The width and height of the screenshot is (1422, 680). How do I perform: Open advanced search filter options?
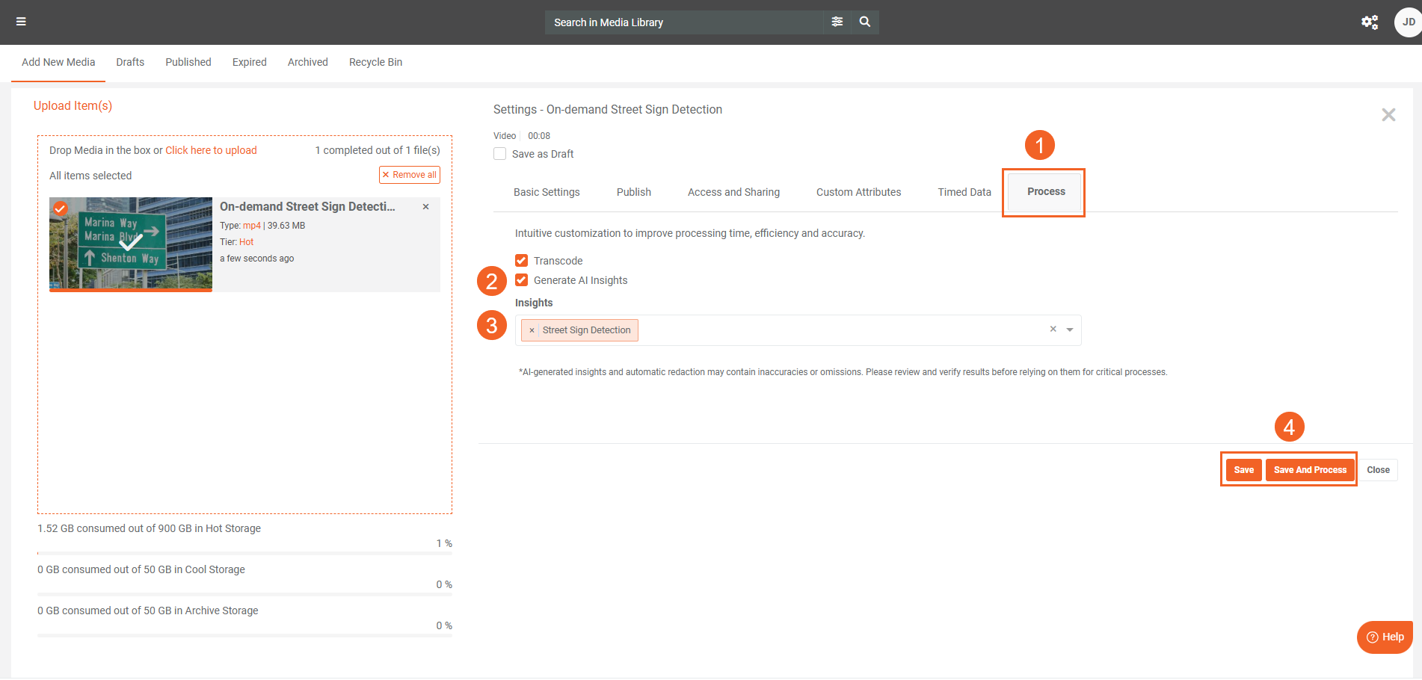837,22
